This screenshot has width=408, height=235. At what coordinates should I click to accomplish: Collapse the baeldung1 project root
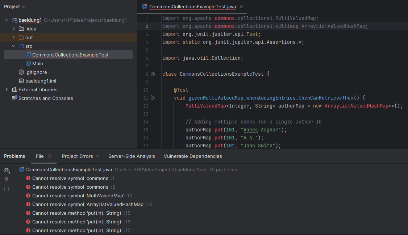tap(7, 20)
